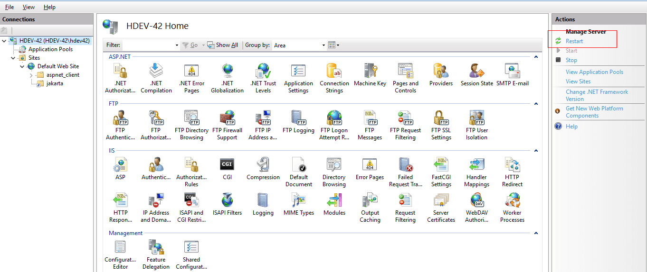Click Stop server action
This screenshot has height=272, width=647.
(x=571, y=60)
